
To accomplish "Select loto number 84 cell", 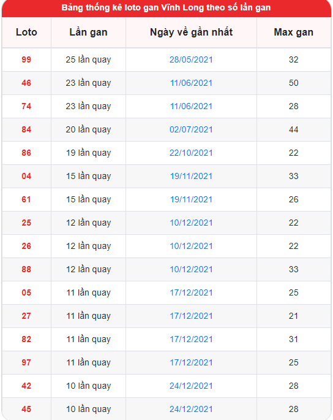I will [26, 129].
